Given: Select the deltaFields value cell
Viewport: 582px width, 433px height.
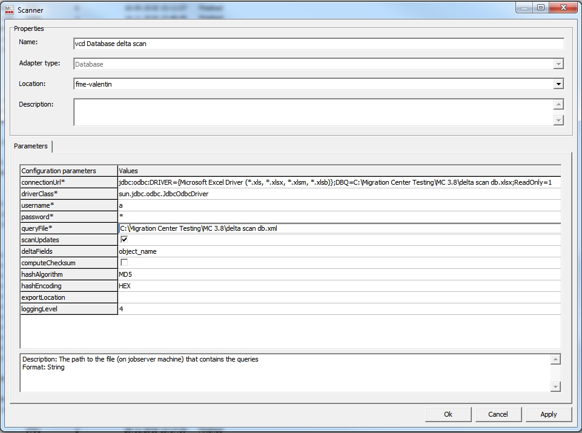Looking at the screenshot, I should (x=339, y=251).
